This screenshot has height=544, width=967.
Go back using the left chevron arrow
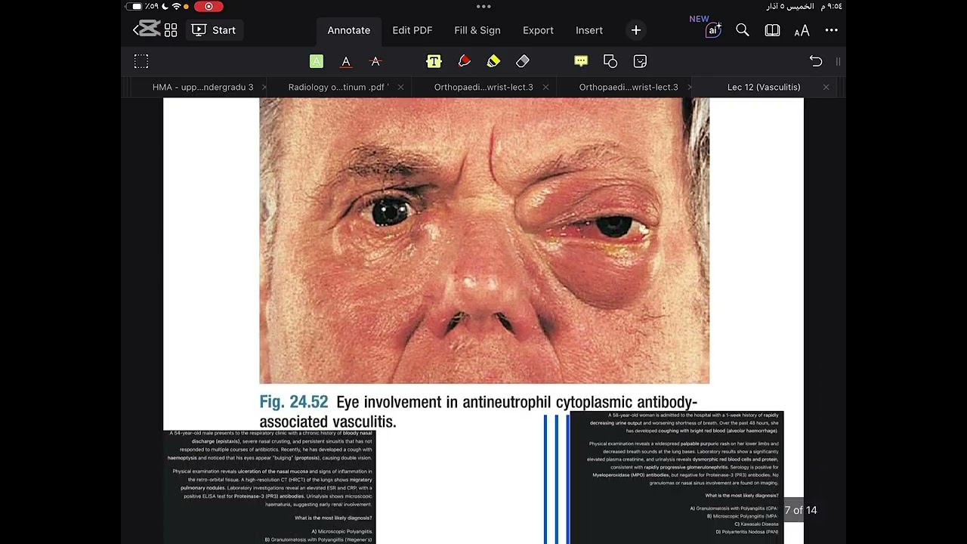tap(136, 30)
